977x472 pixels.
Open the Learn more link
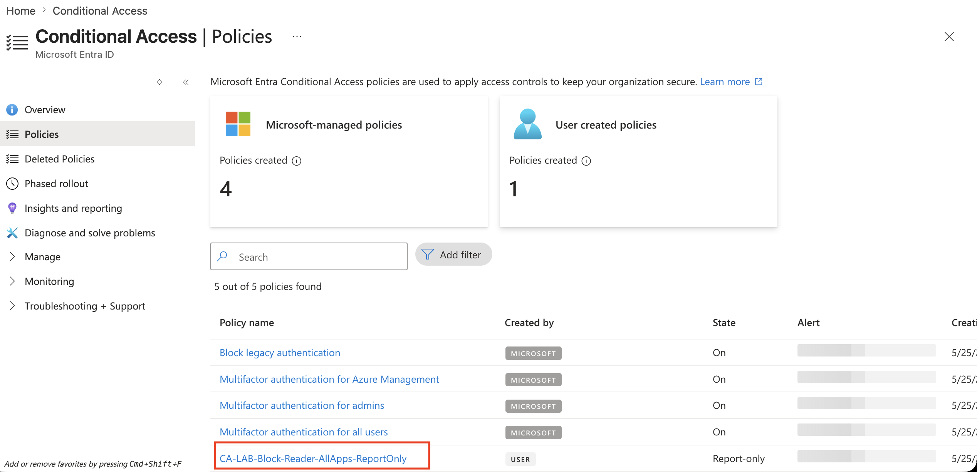725,82
